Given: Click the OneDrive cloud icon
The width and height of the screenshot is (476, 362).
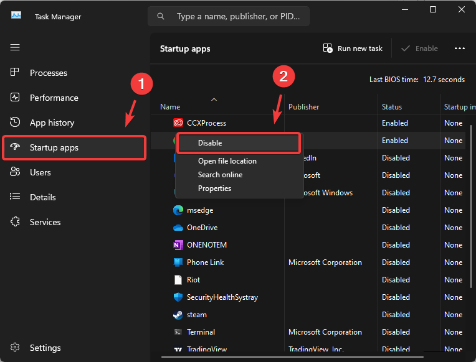Looking at the screenshot, I should tap(178, 228).
